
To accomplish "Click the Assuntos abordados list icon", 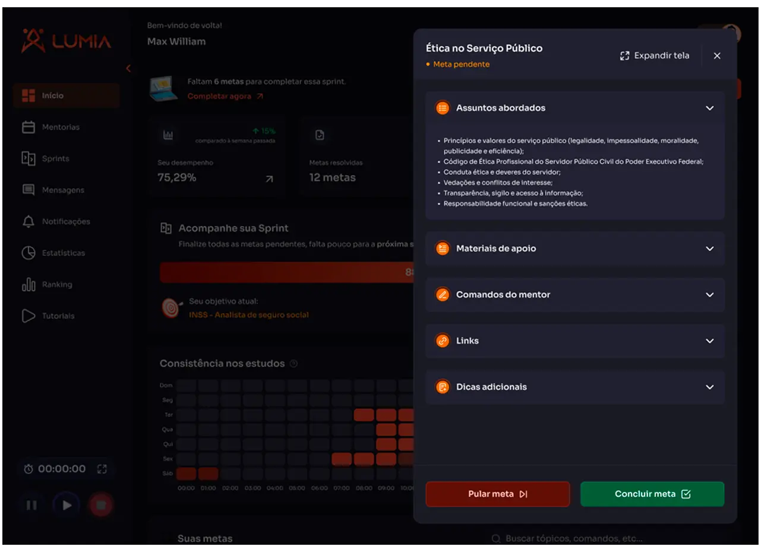I will tap(443, 108).
